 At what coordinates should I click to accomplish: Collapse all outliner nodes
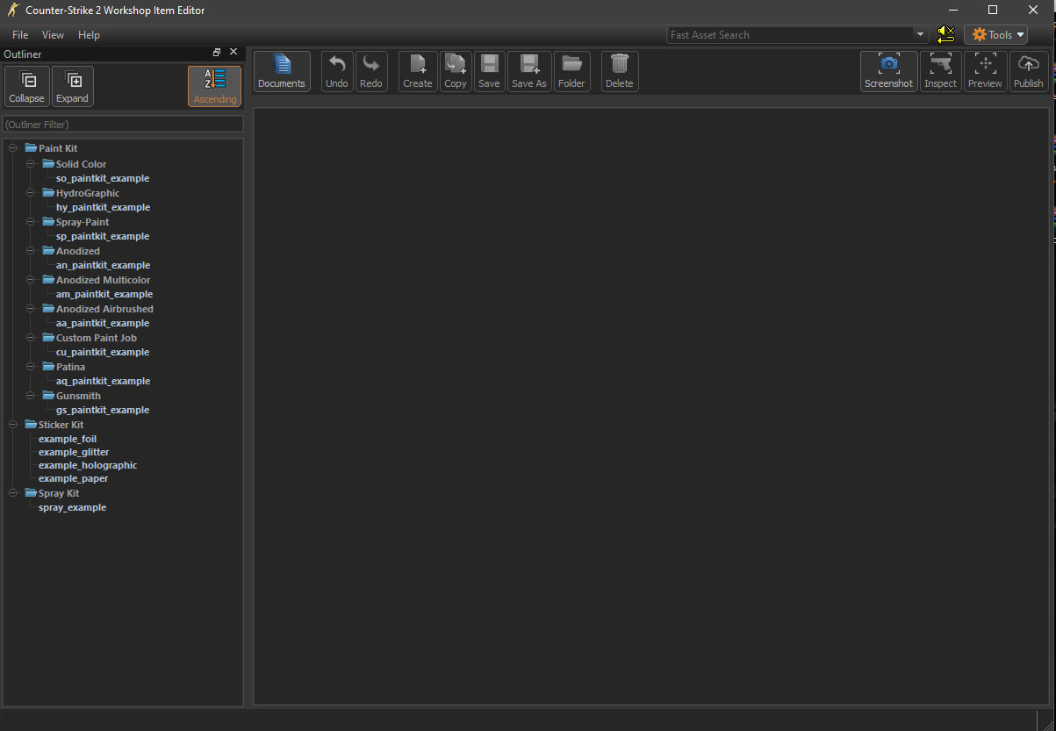[x=26, y=86]
